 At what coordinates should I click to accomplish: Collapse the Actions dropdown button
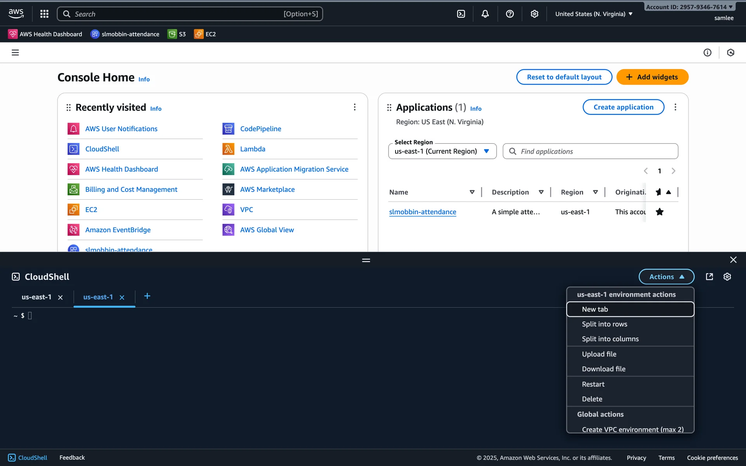tap(666, 276)
